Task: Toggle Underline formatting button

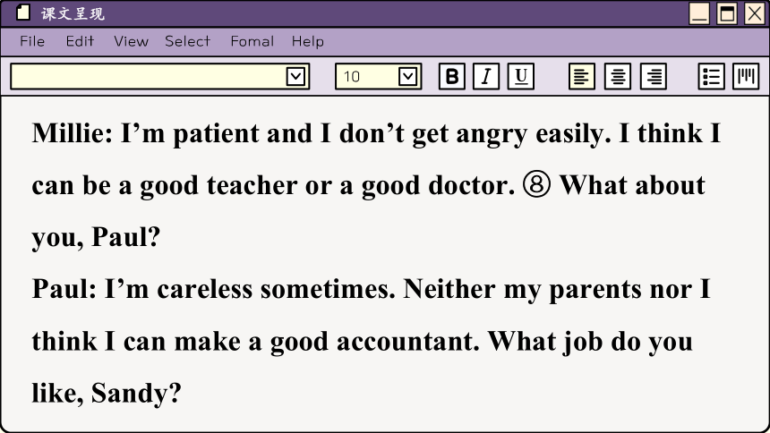Action: click(x=520, y=76)
